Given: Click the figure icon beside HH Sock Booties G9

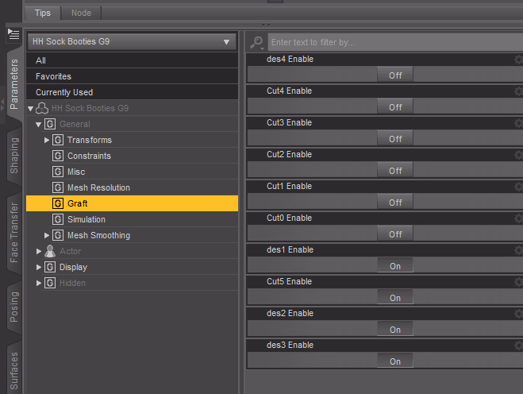Looking at the screenshot, I should [42, 108].
